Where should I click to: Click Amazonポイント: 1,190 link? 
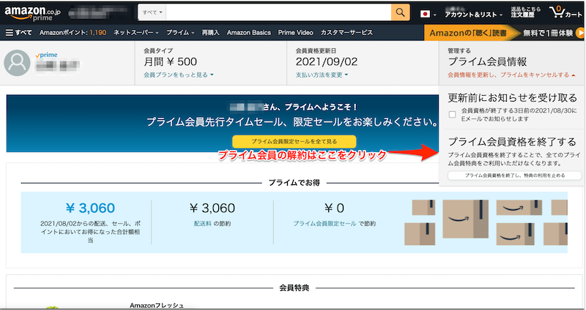coord(73,33)
